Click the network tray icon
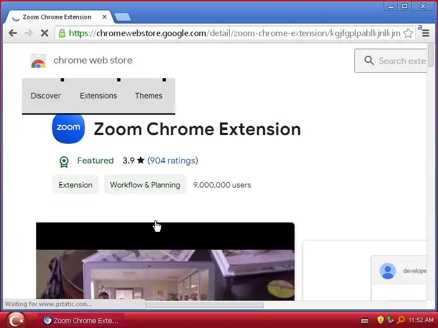 click(390, 320)
